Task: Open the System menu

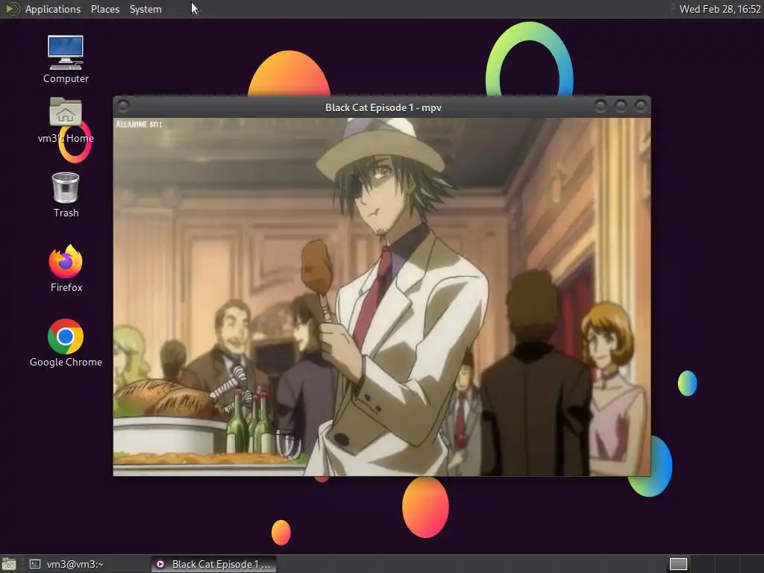Action: pos(145,9)
